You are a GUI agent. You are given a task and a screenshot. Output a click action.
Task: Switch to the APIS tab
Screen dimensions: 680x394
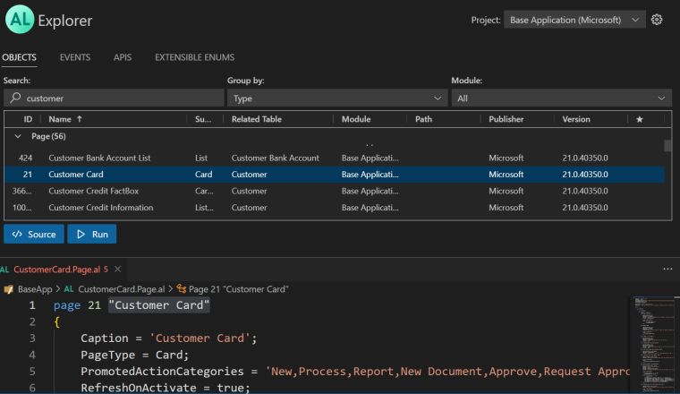pos(123,57)
